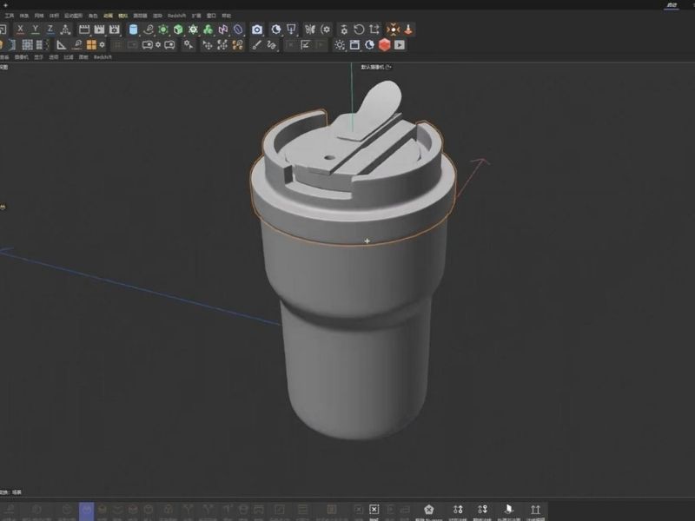Click the red Redshift cube icon
The width and height of the screenshot is (695, 521).
(x=384, y=45)
